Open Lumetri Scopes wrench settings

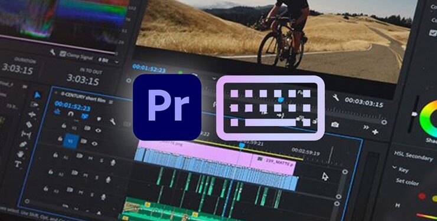click(53, 52)
